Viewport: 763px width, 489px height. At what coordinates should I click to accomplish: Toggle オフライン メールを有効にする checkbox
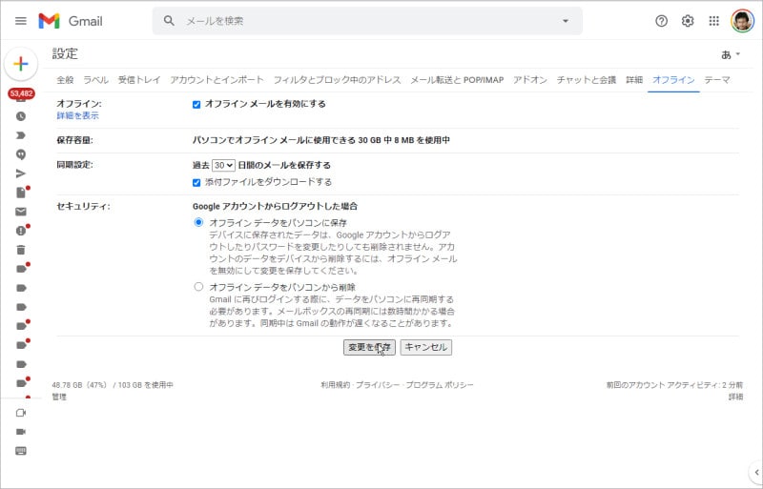click(196, 104)
